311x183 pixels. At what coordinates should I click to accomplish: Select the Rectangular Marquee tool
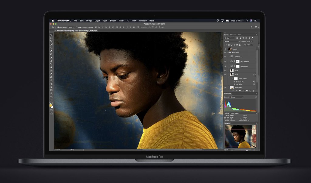pyautogui.click(x=51, y=38)
